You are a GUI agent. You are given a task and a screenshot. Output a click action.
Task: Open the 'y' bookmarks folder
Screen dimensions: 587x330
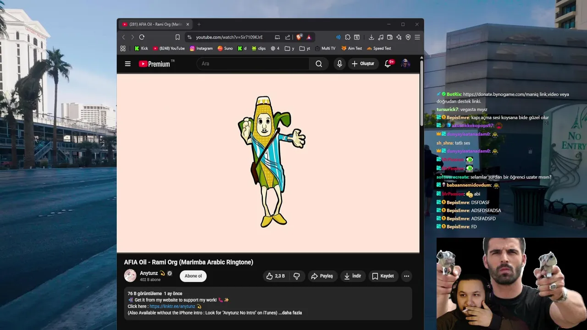[289, 48]
